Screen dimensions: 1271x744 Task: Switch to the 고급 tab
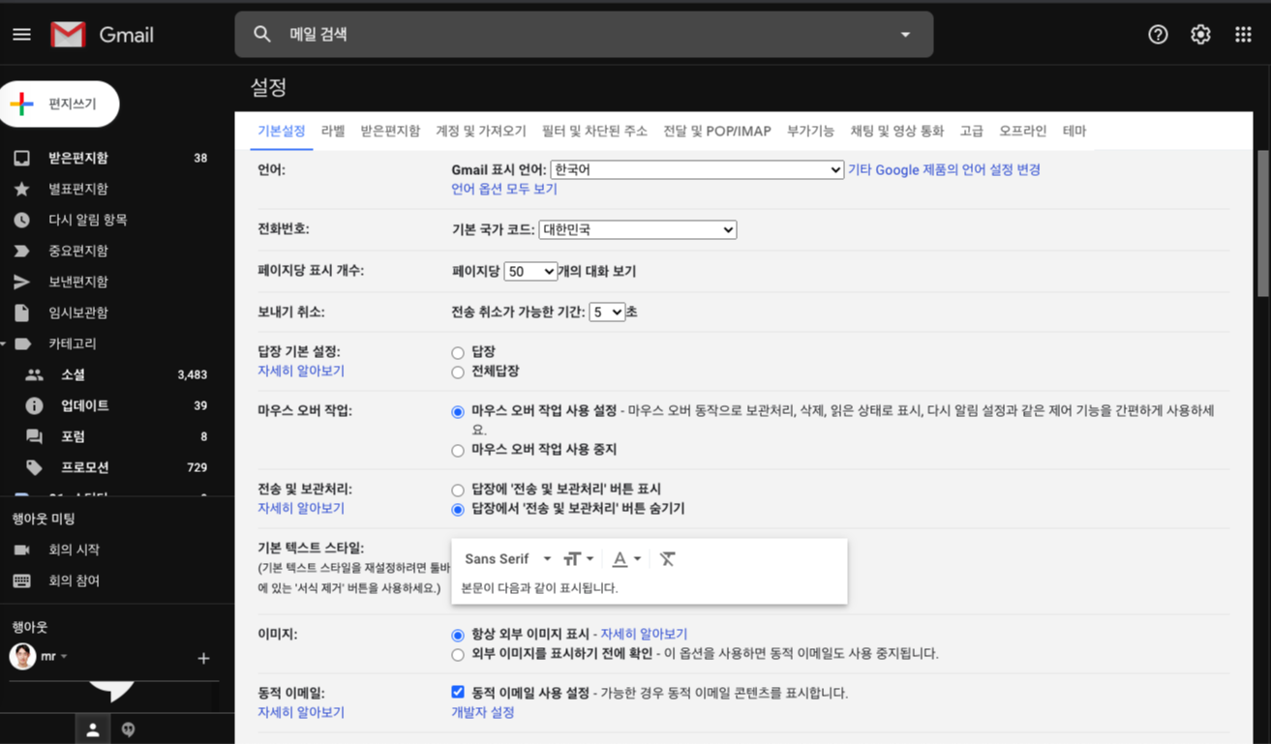(971, 131)
